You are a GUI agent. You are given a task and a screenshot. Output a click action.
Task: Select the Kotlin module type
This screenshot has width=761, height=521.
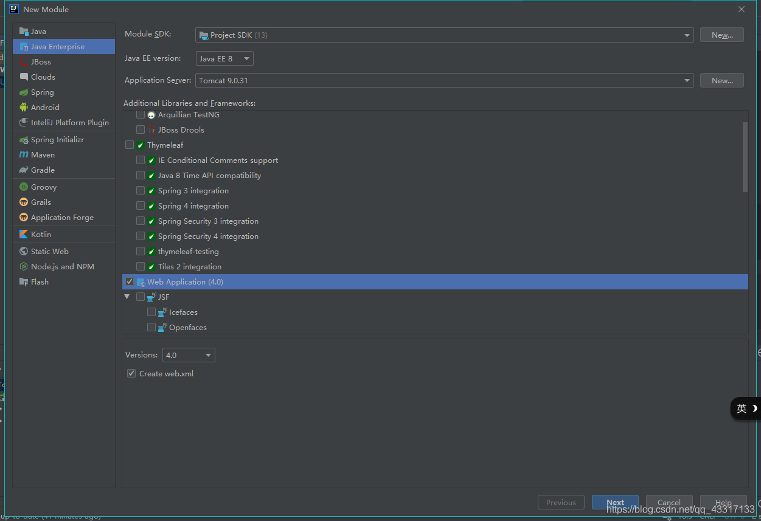click(x=64, y=235)
